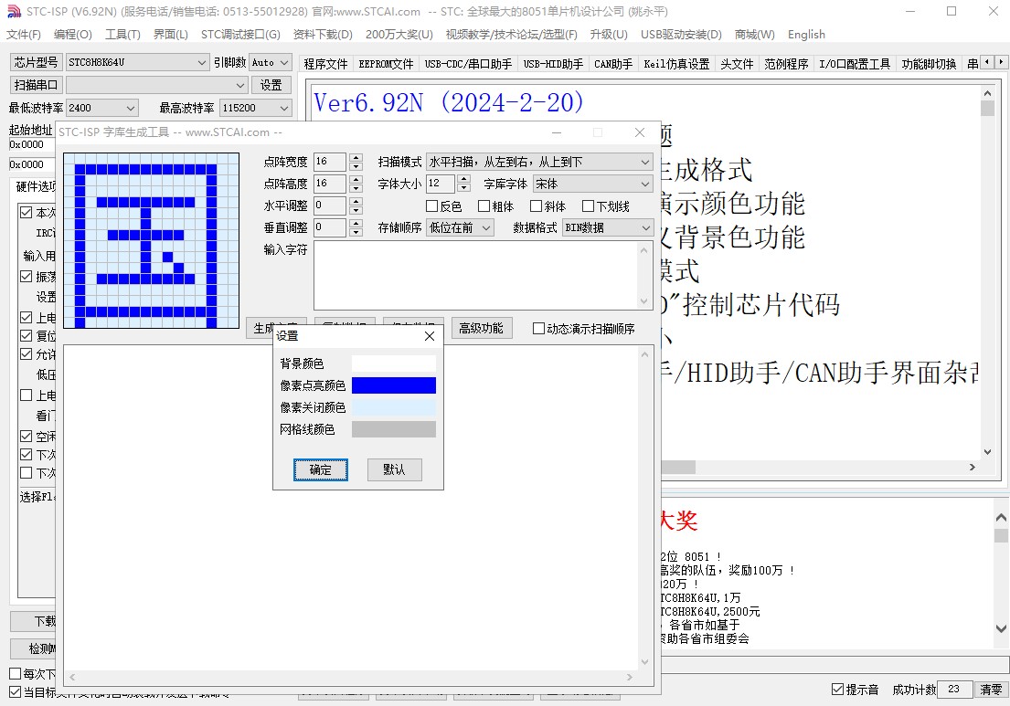
Task: Click the 清零 button
Action: click(x=991, y=690)
